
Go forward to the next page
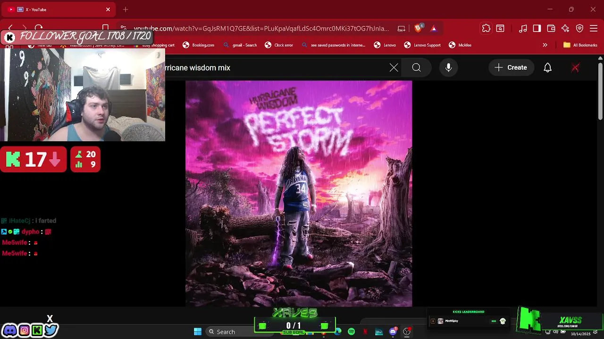[25, 28]
